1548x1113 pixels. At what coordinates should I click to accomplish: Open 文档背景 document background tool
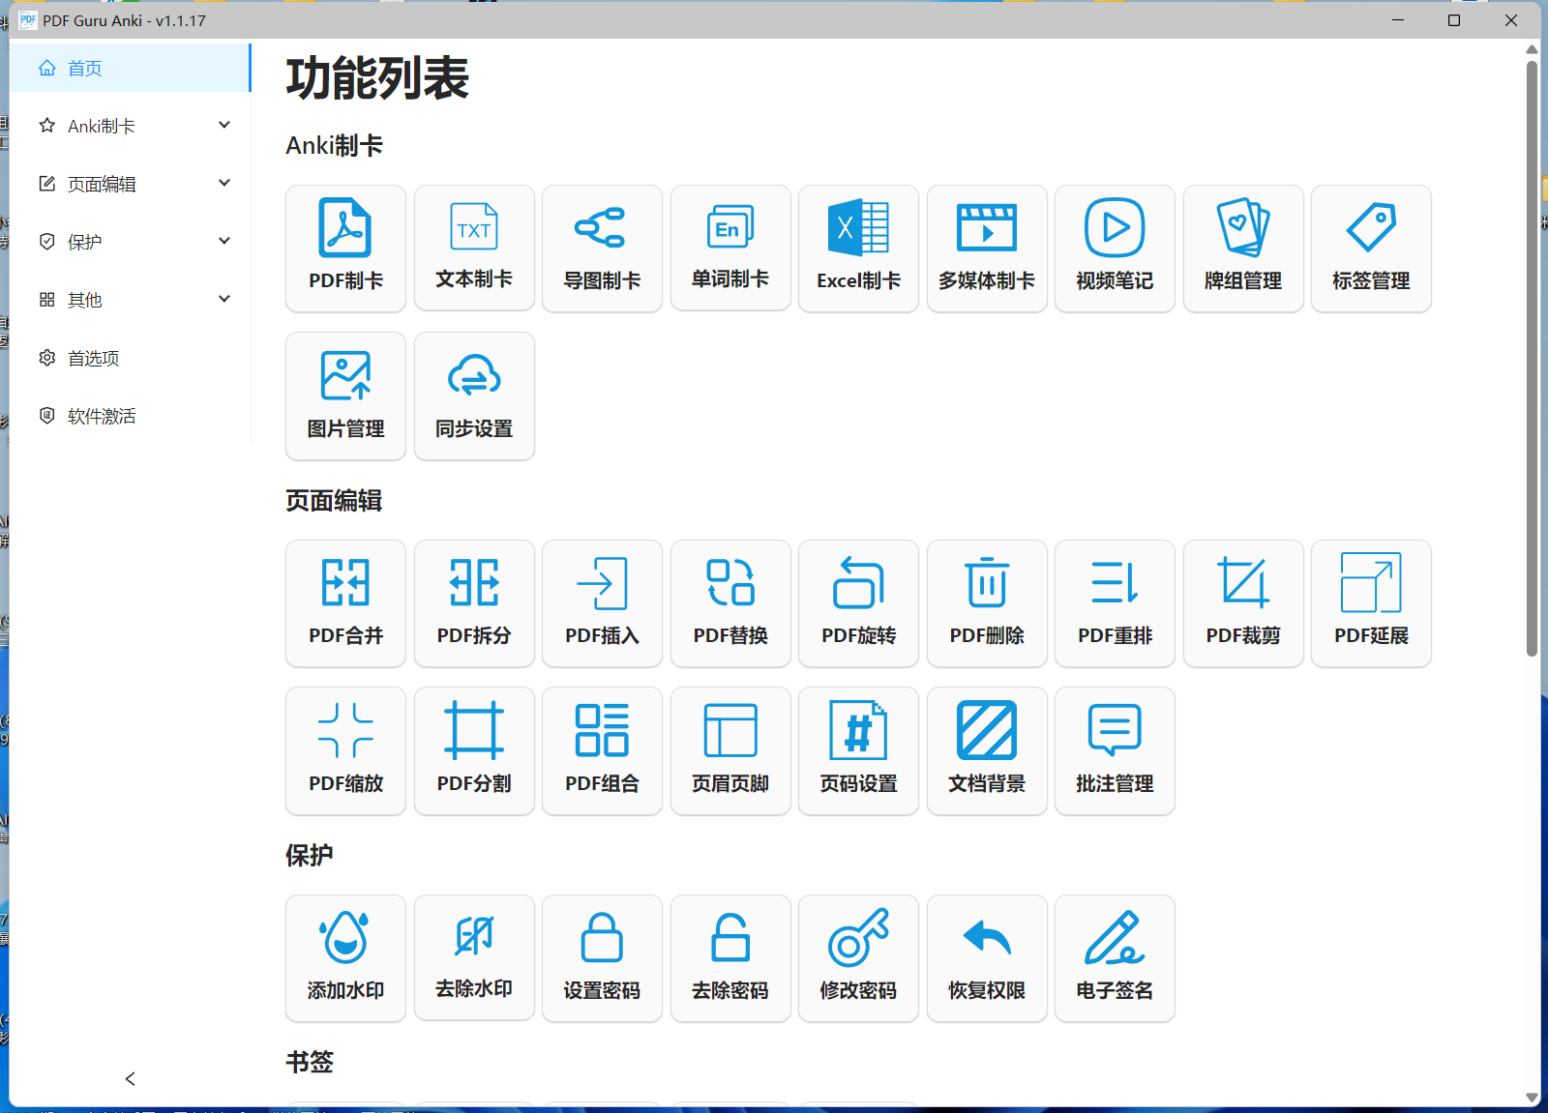(987, 751)
